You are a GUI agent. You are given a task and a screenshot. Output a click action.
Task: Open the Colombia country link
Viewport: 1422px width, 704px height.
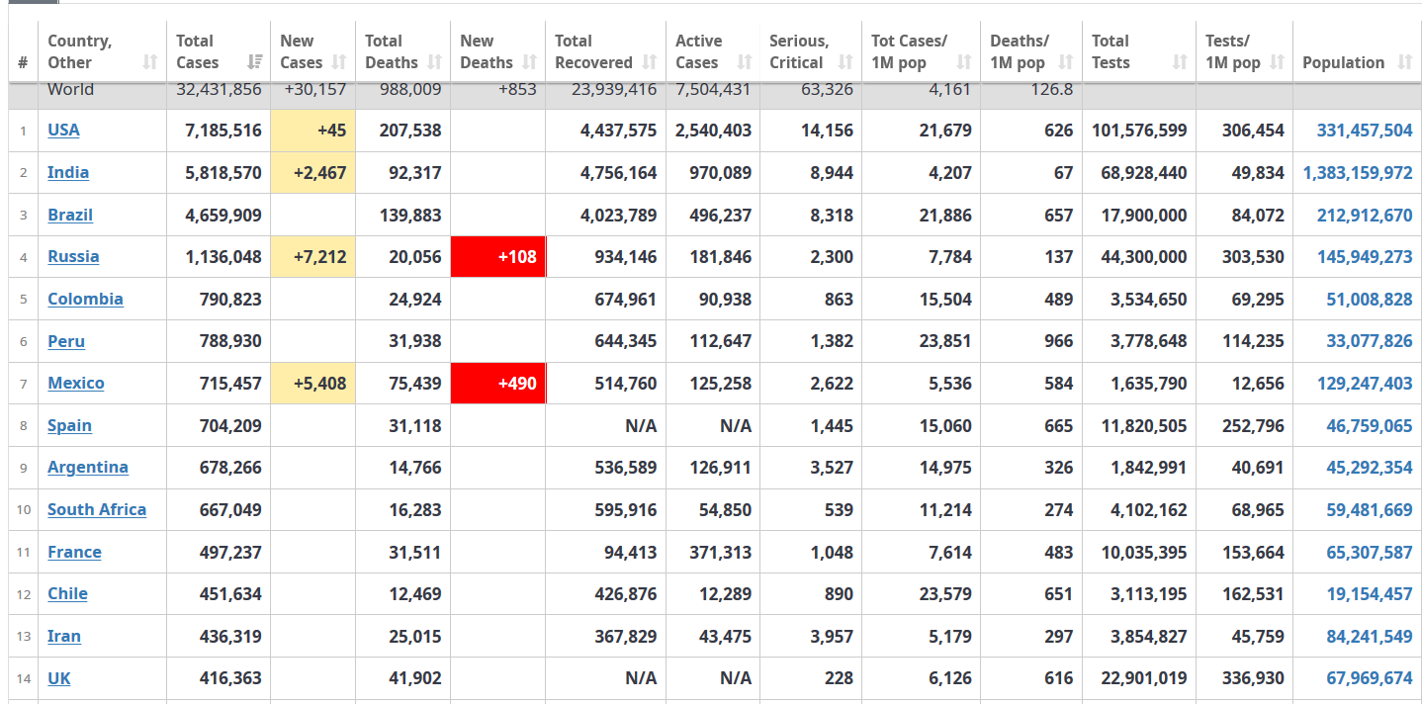(x=85, y=299)
